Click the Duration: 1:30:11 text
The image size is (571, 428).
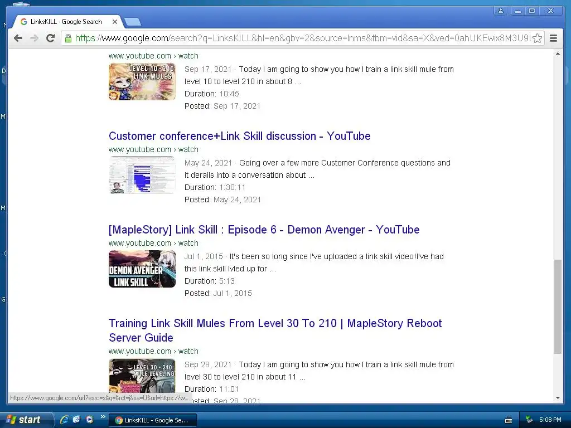click(x=215, y=187)
